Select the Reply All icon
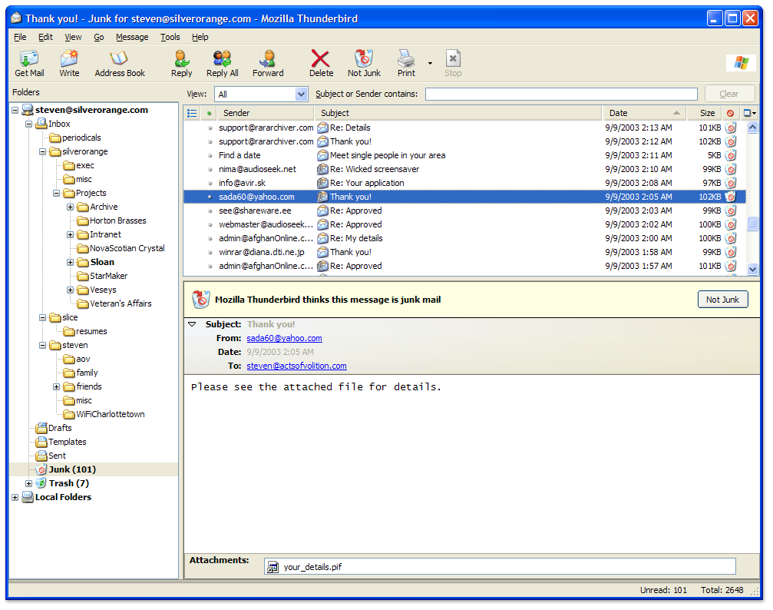This screenshot has height=610, width=773. coord(222,61)
